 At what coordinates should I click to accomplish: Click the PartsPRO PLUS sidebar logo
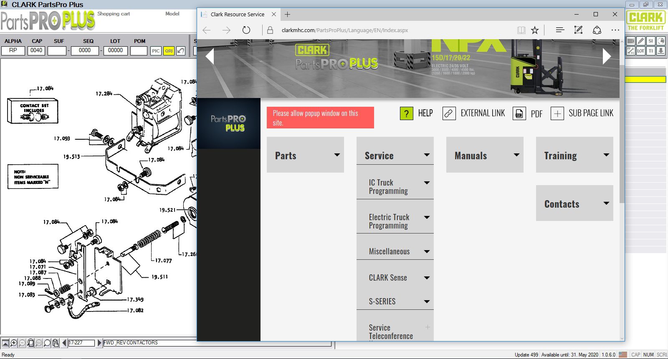[228, 123]
